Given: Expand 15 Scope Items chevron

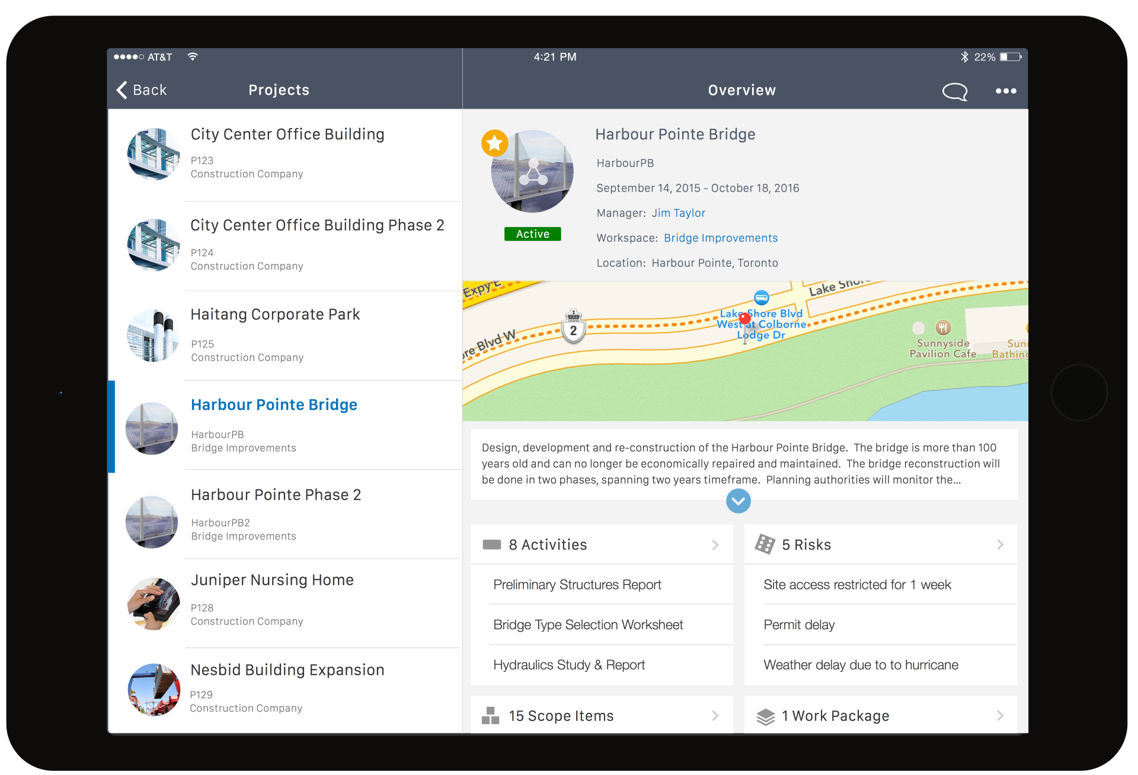Looking at the screenshot, I should pos(715,716).
